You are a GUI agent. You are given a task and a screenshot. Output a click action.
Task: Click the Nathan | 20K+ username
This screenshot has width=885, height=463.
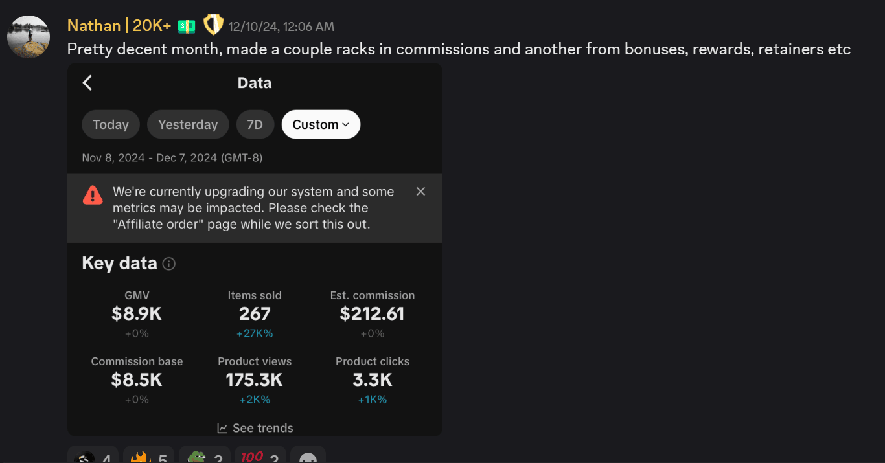coord(119,26)
